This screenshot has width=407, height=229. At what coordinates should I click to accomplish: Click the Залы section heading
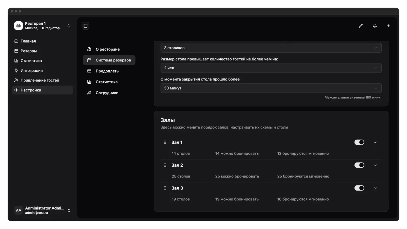[x=168, y=120]
